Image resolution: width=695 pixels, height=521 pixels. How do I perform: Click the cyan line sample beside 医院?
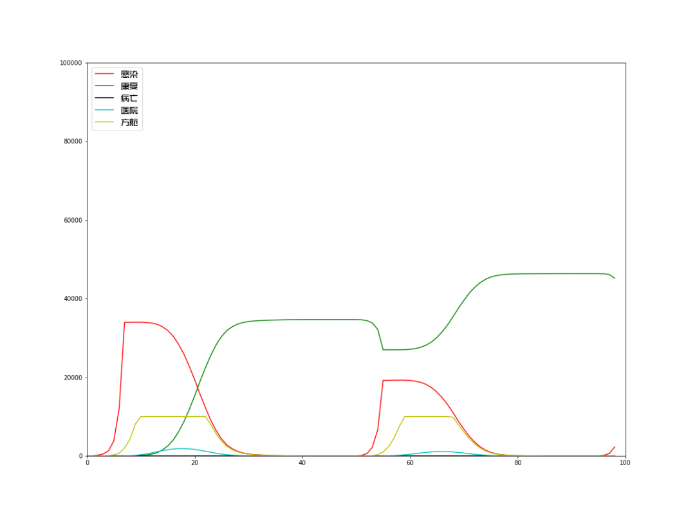(105, 111)
